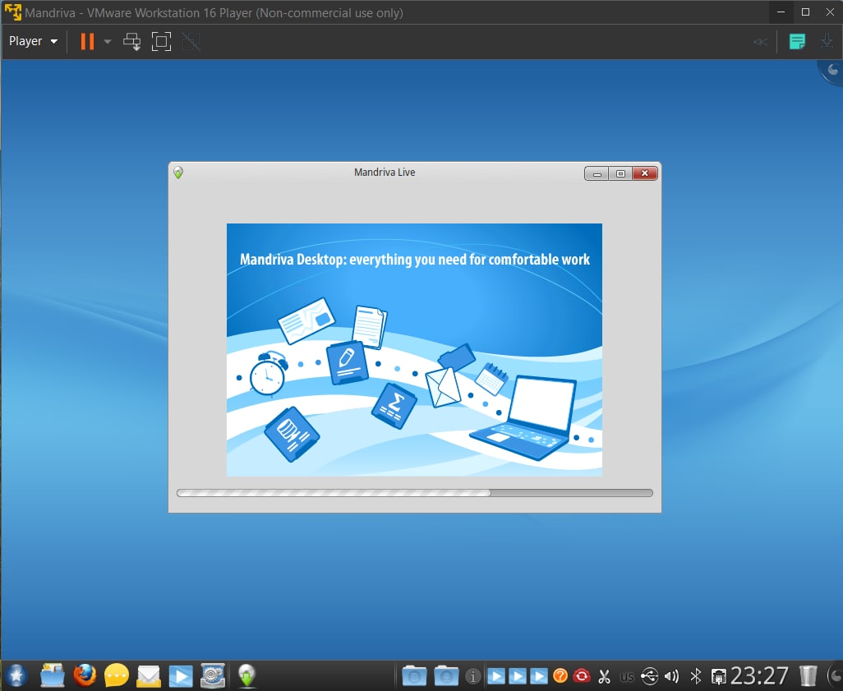
Task: Select the Mandriva Live installer taskbar entry
Action: pyautogui.click(x=246, y=675)
